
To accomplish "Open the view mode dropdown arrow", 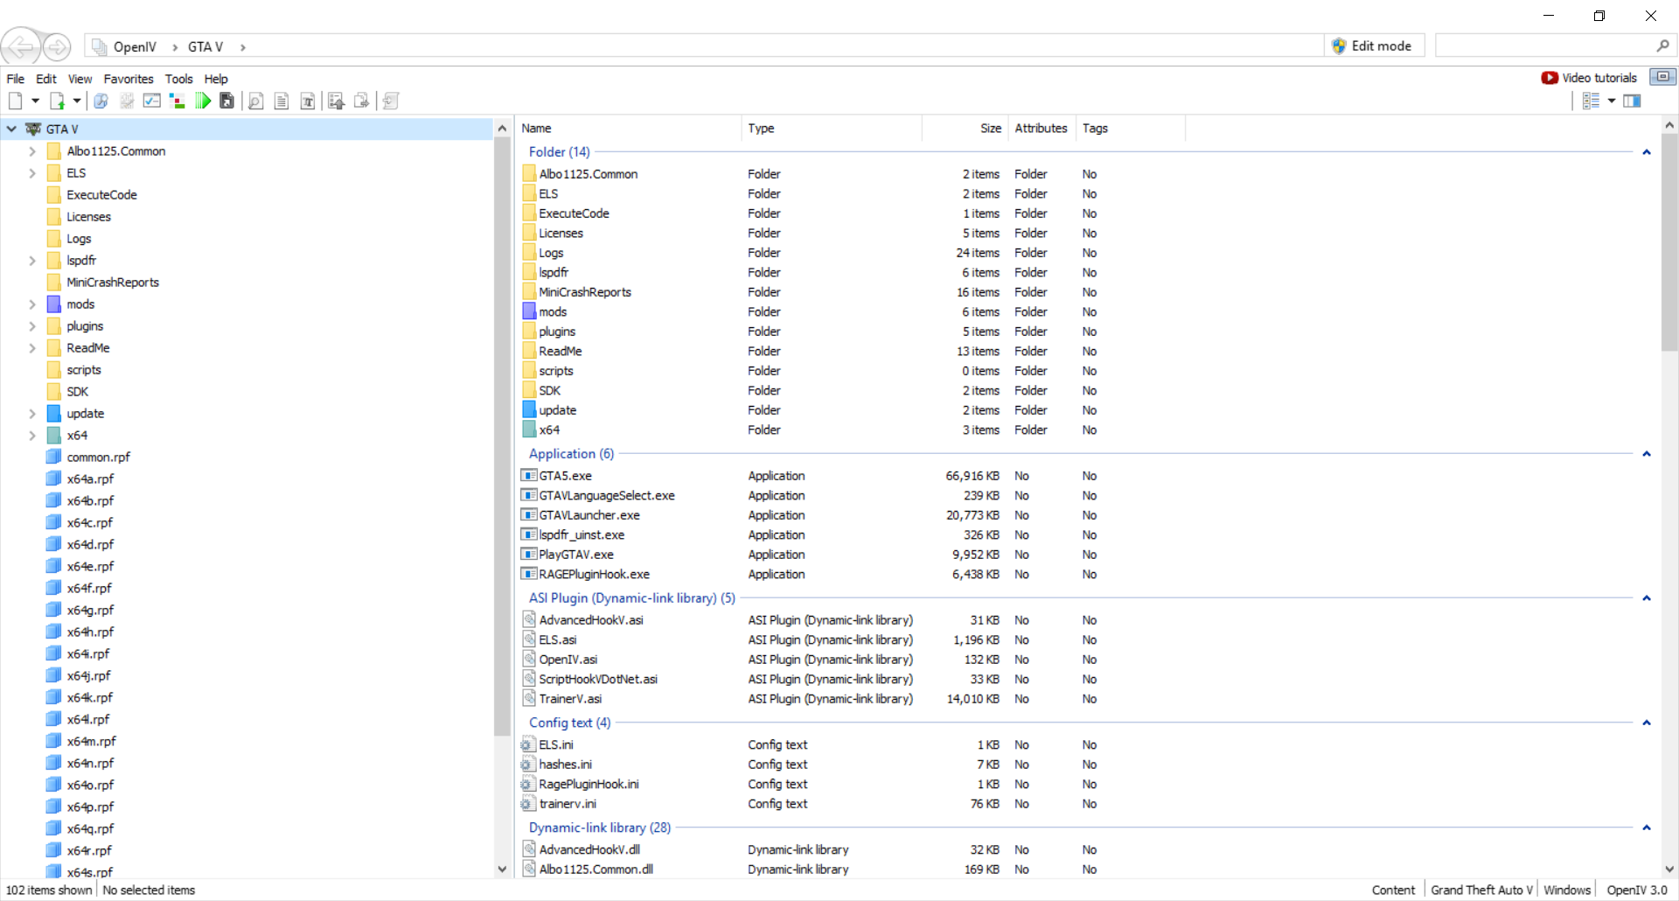I will pyautogui.click(x=1612, y=101).
